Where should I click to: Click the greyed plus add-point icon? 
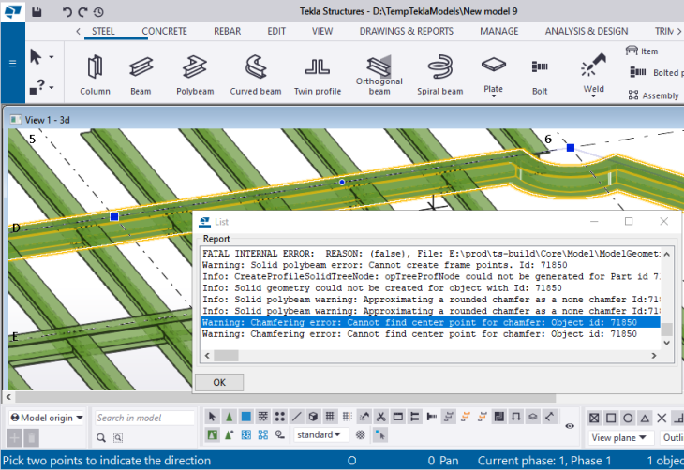[14, 437]
